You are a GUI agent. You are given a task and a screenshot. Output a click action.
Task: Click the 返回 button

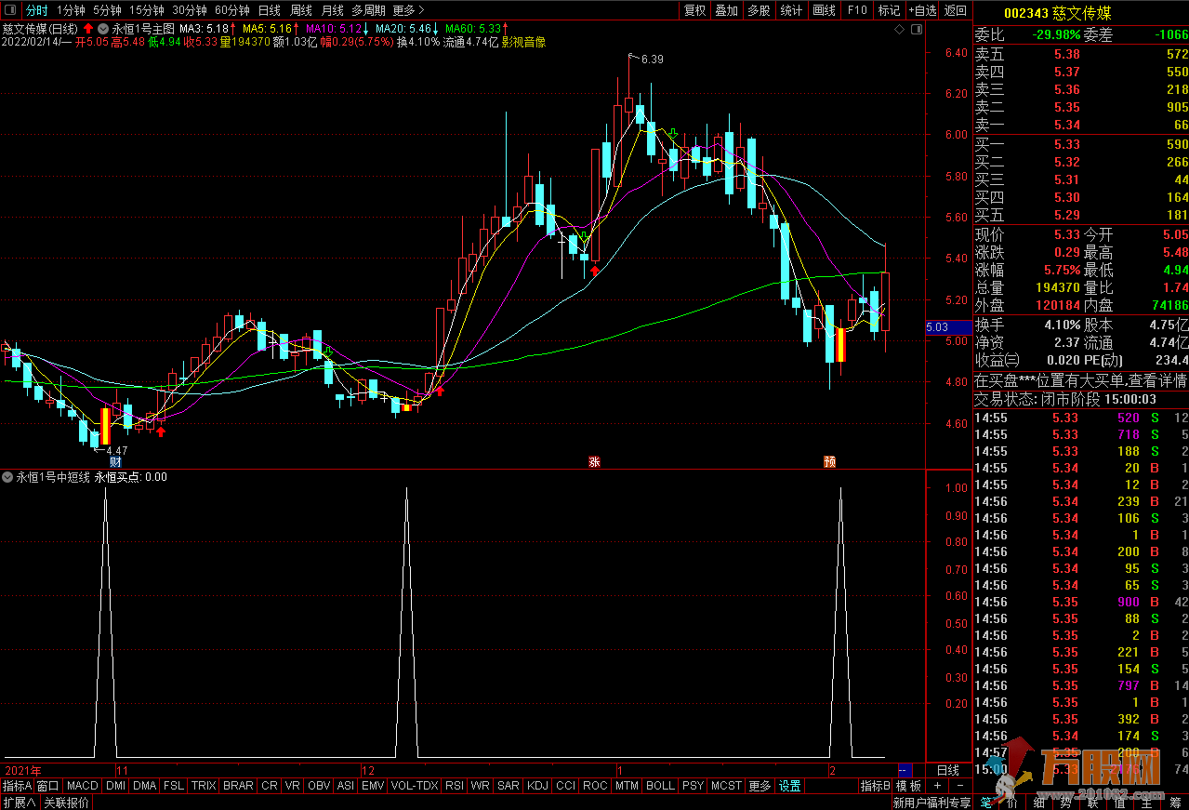click(x=956, y=10)
